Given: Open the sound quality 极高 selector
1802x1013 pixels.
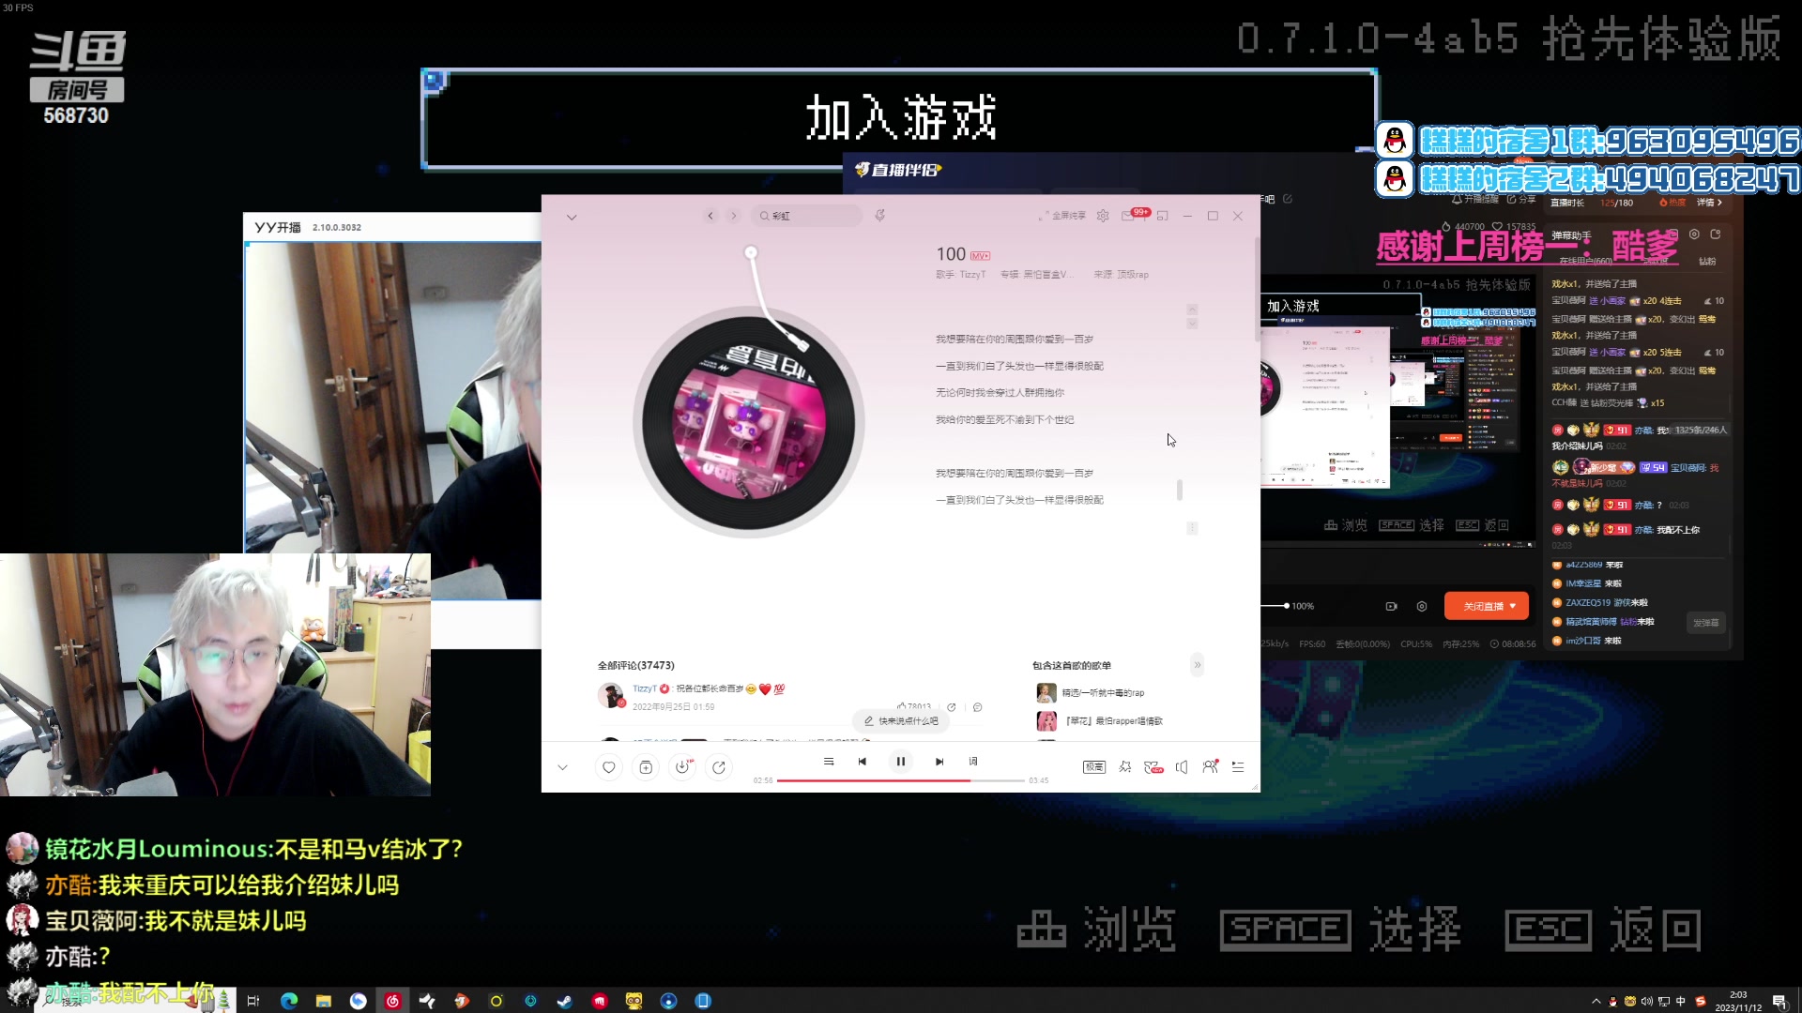Looking at the screenshot, I should (1094, 767).
